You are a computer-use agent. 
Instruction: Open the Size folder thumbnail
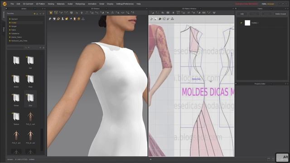pyautogui.click(x=30, y=98)
